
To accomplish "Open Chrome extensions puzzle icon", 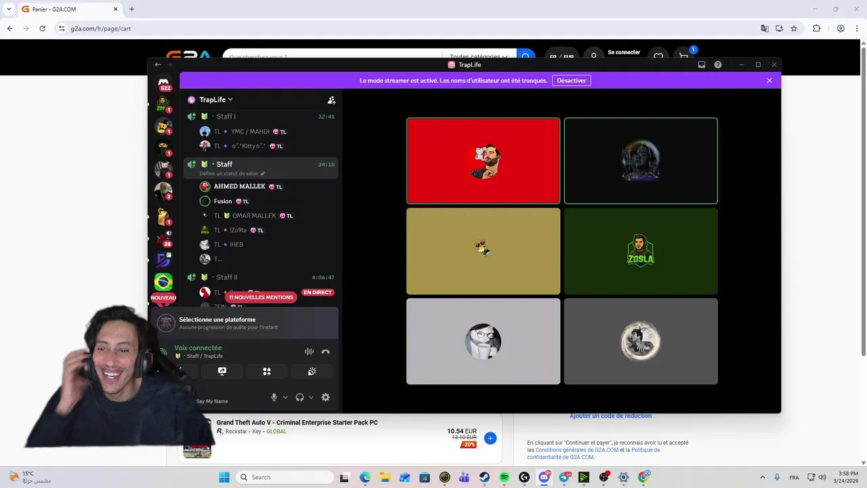I will pos(816,28).
